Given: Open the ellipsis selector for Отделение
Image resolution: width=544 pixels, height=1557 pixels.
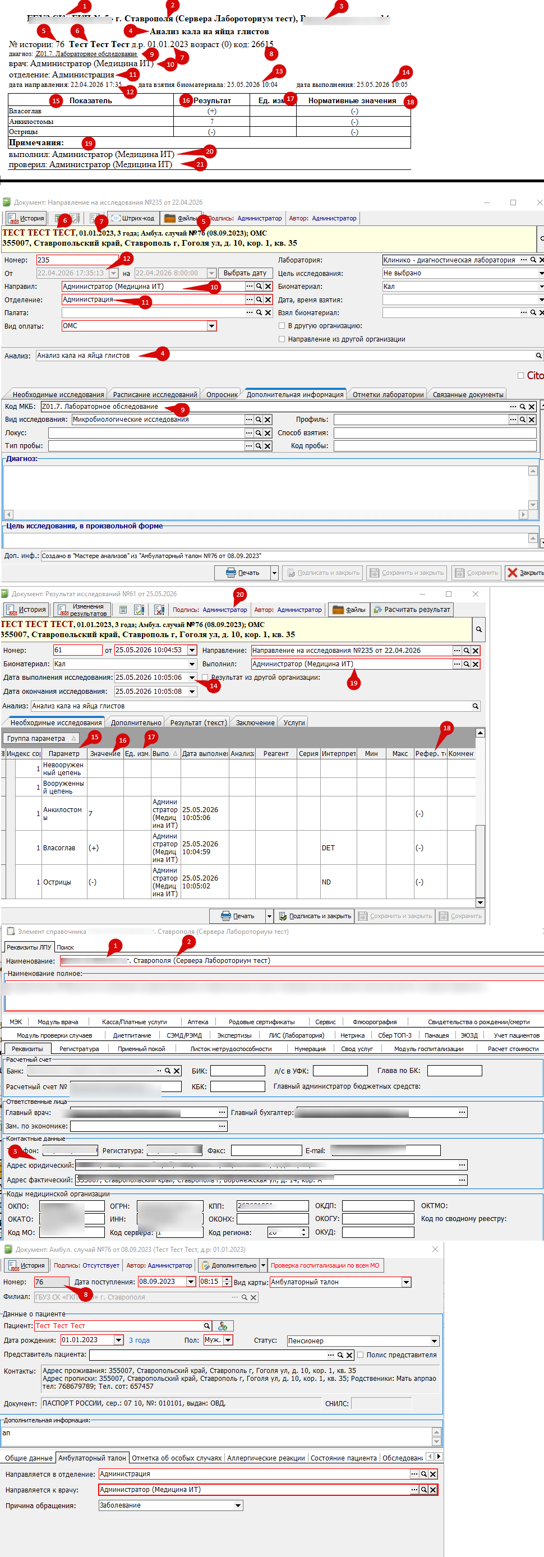Looking at the screenshot, I should 249,300.
